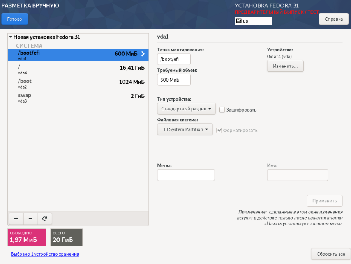
Task: Click the add partition plus icon
Action: [16, 218]
